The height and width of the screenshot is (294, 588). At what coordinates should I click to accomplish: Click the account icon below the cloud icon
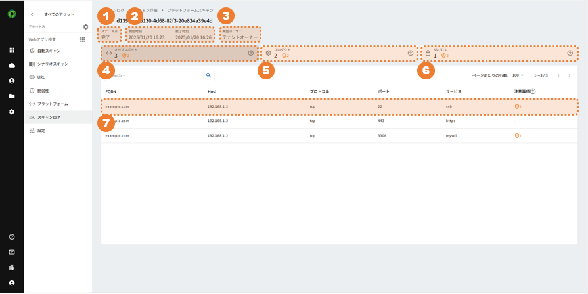pos(12,81)
